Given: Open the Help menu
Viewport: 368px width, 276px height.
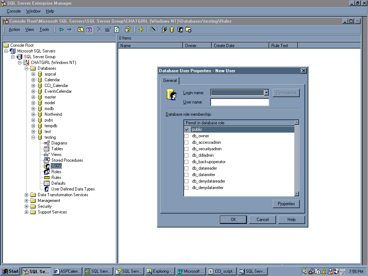Looking at the screenshot, I should click(50, 11).
